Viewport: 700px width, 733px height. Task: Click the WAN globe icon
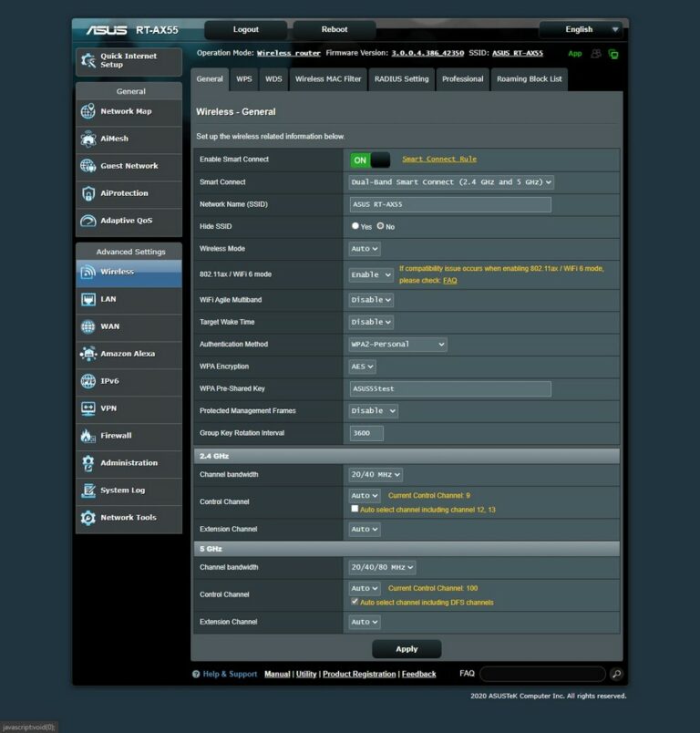pyautogui.click(x=87, y=326)
